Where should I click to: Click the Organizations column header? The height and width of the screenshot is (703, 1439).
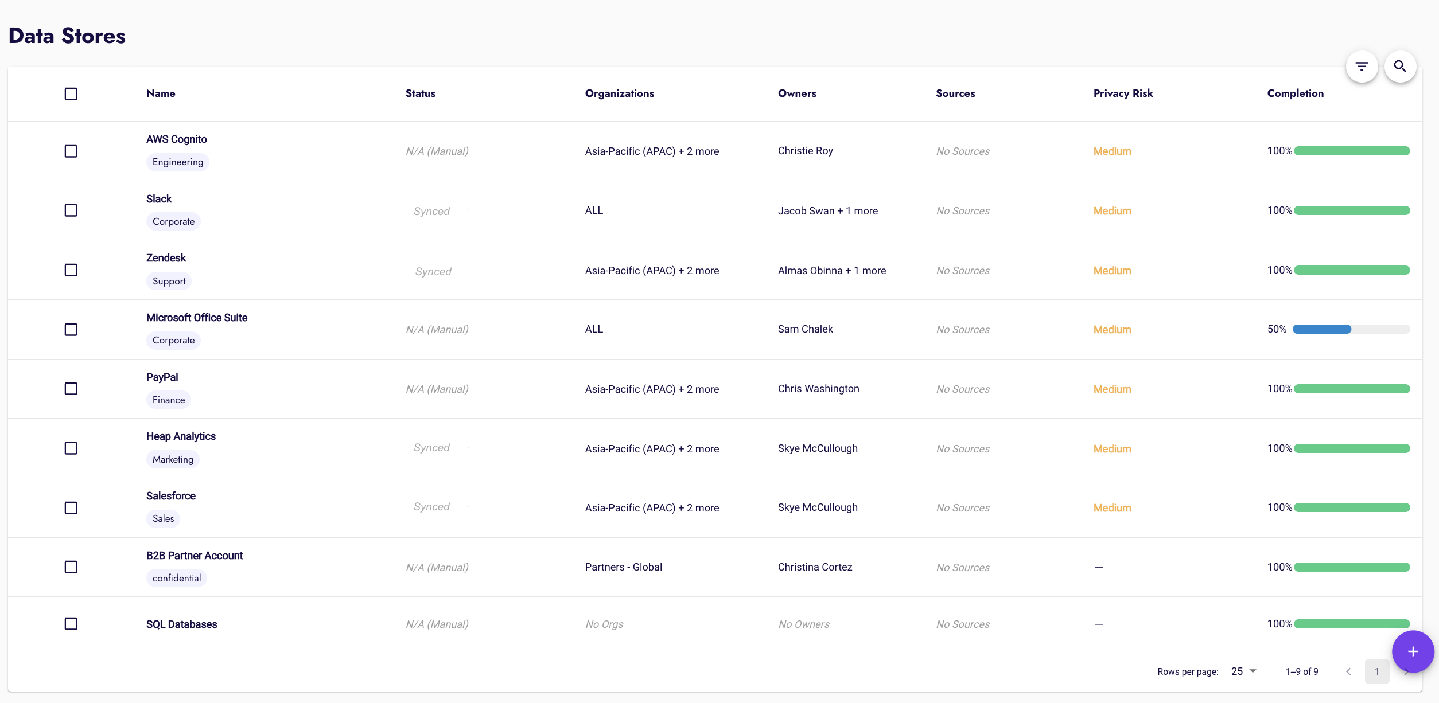click(620, 93)
